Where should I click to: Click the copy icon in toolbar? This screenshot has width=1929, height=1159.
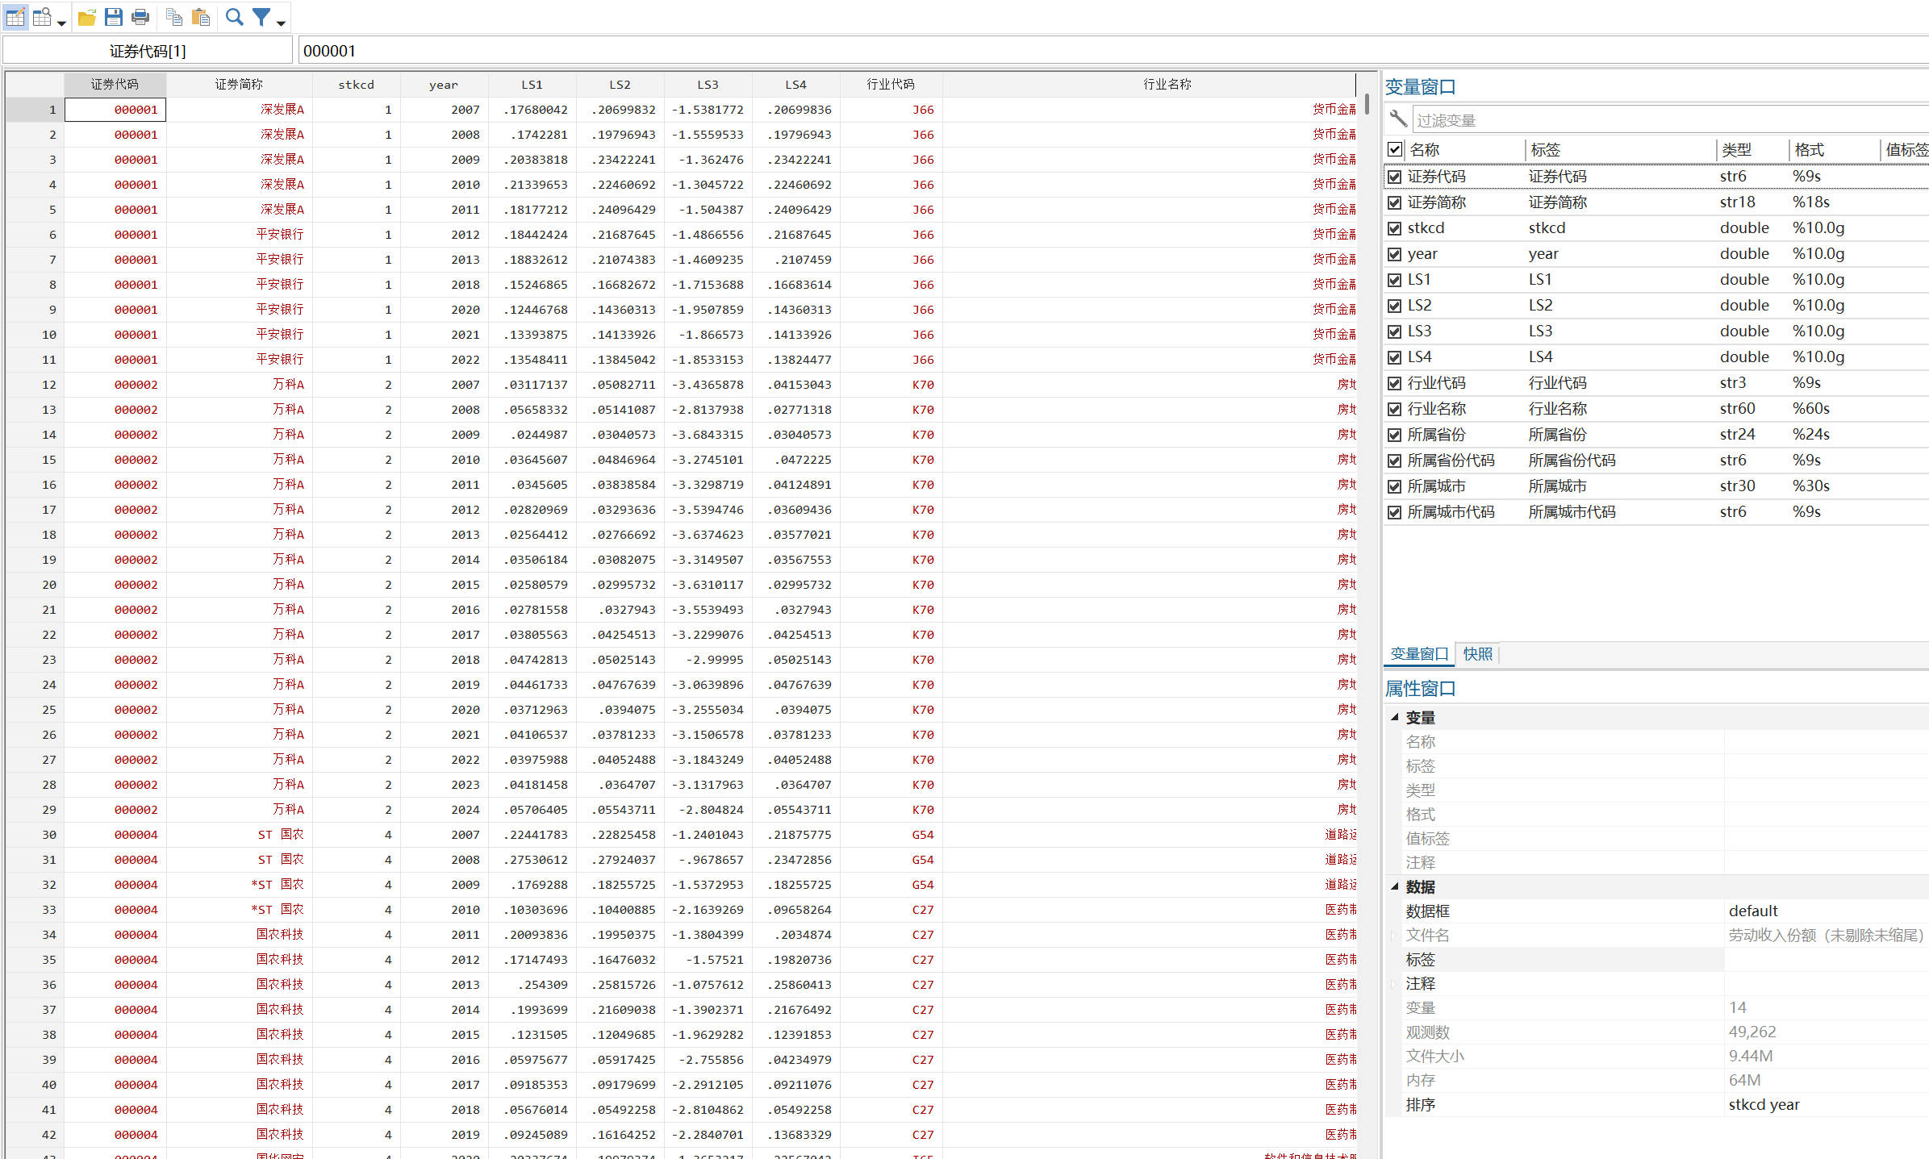[x=173, y=17]
